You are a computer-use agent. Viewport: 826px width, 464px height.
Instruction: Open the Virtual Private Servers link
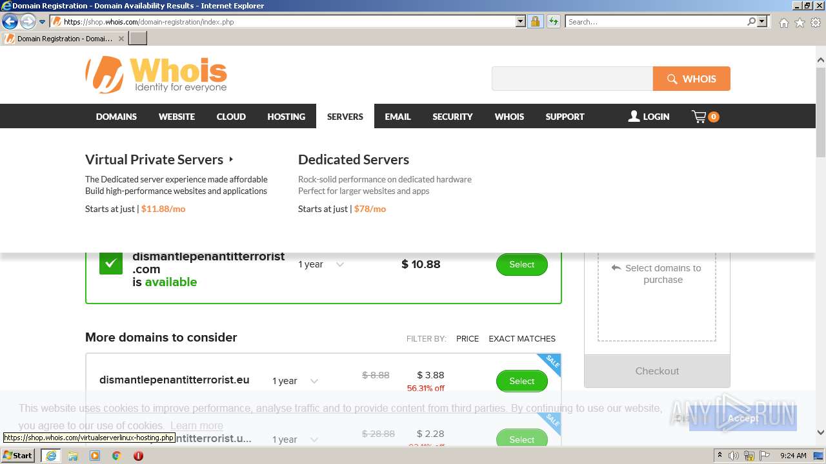pyautogui.click(x=154, y=159)
